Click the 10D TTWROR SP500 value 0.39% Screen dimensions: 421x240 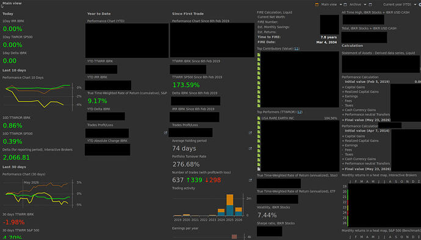[13, 141]
